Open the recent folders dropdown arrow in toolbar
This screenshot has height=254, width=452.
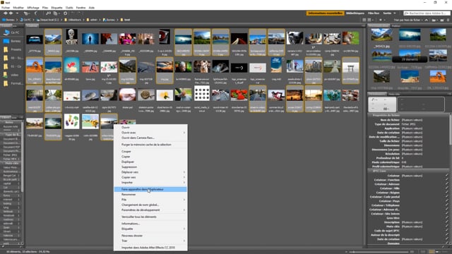click(17, 13)
